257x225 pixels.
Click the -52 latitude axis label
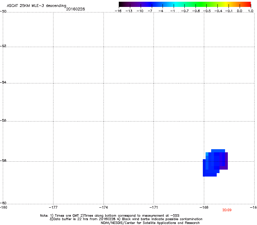[3, 46]
